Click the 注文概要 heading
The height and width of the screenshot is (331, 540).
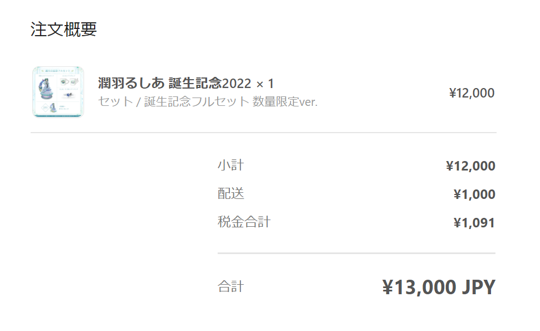(x=63, y=30)
